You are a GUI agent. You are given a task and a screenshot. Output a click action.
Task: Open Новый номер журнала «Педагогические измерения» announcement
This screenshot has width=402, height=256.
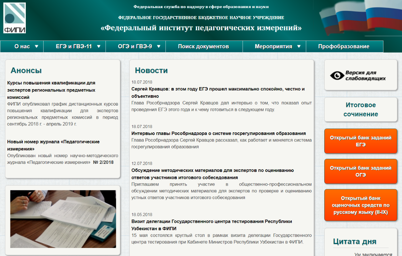[x=53, y=145]
